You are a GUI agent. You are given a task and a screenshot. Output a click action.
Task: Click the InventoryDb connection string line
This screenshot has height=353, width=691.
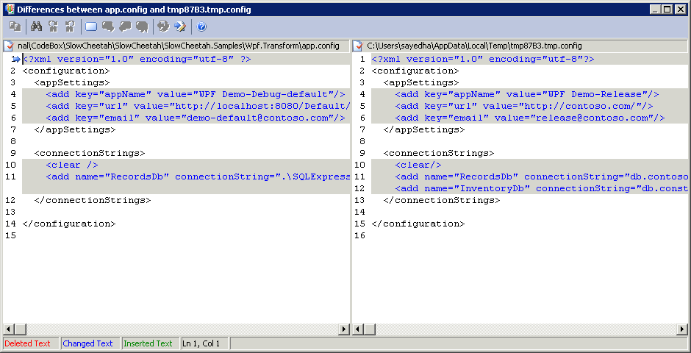point(542,188)
